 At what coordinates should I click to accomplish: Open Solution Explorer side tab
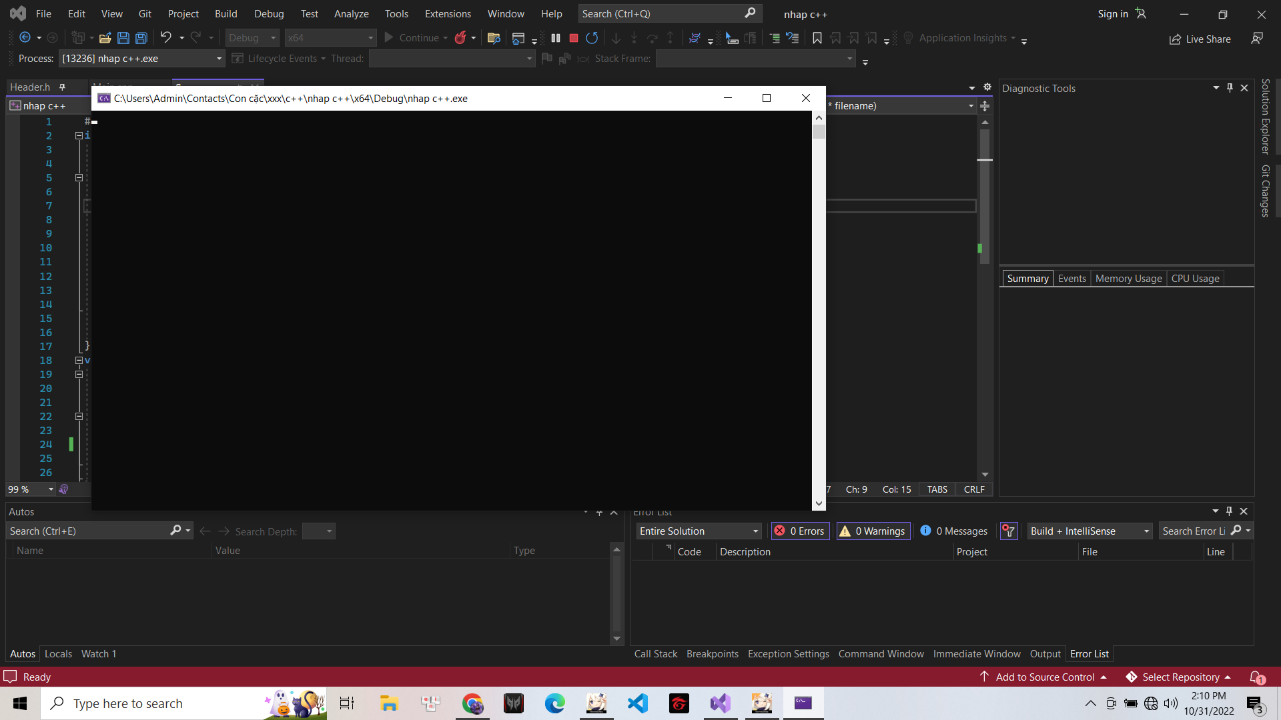tap(1265, 117)
